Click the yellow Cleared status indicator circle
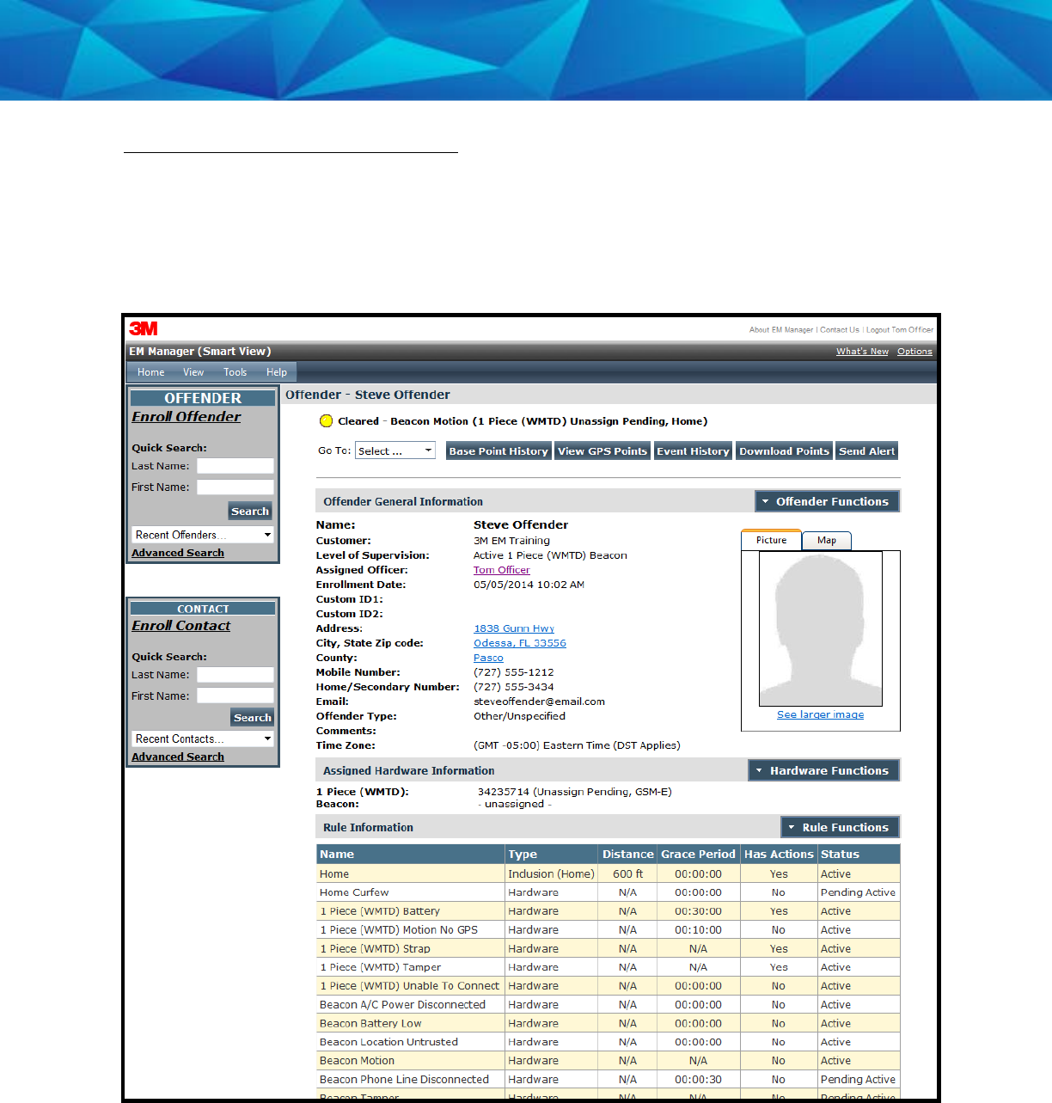The image size is (1052, 1103). pos(326,421)
